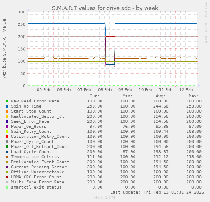Click the Offline_Uncorrectable legend swatch

point(7,172)
